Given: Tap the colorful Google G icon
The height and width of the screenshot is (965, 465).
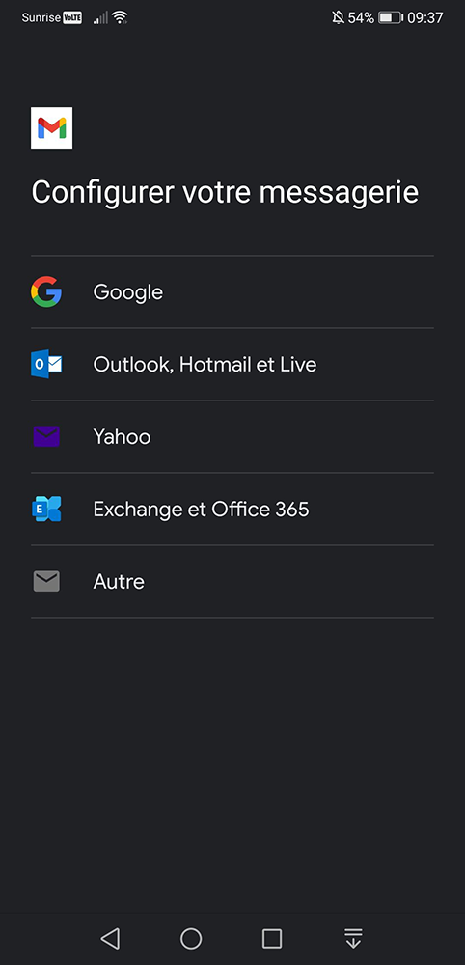Looking at the screenshot, I should (46, 291).
